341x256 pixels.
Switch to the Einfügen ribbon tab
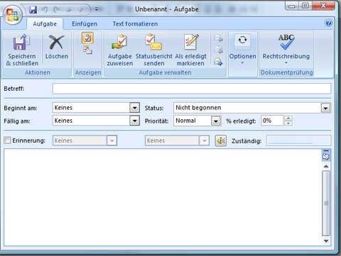(x=85, y=24)
